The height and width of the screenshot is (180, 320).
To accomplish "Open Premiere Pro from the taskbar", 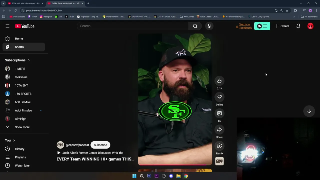I will point(156,176).
